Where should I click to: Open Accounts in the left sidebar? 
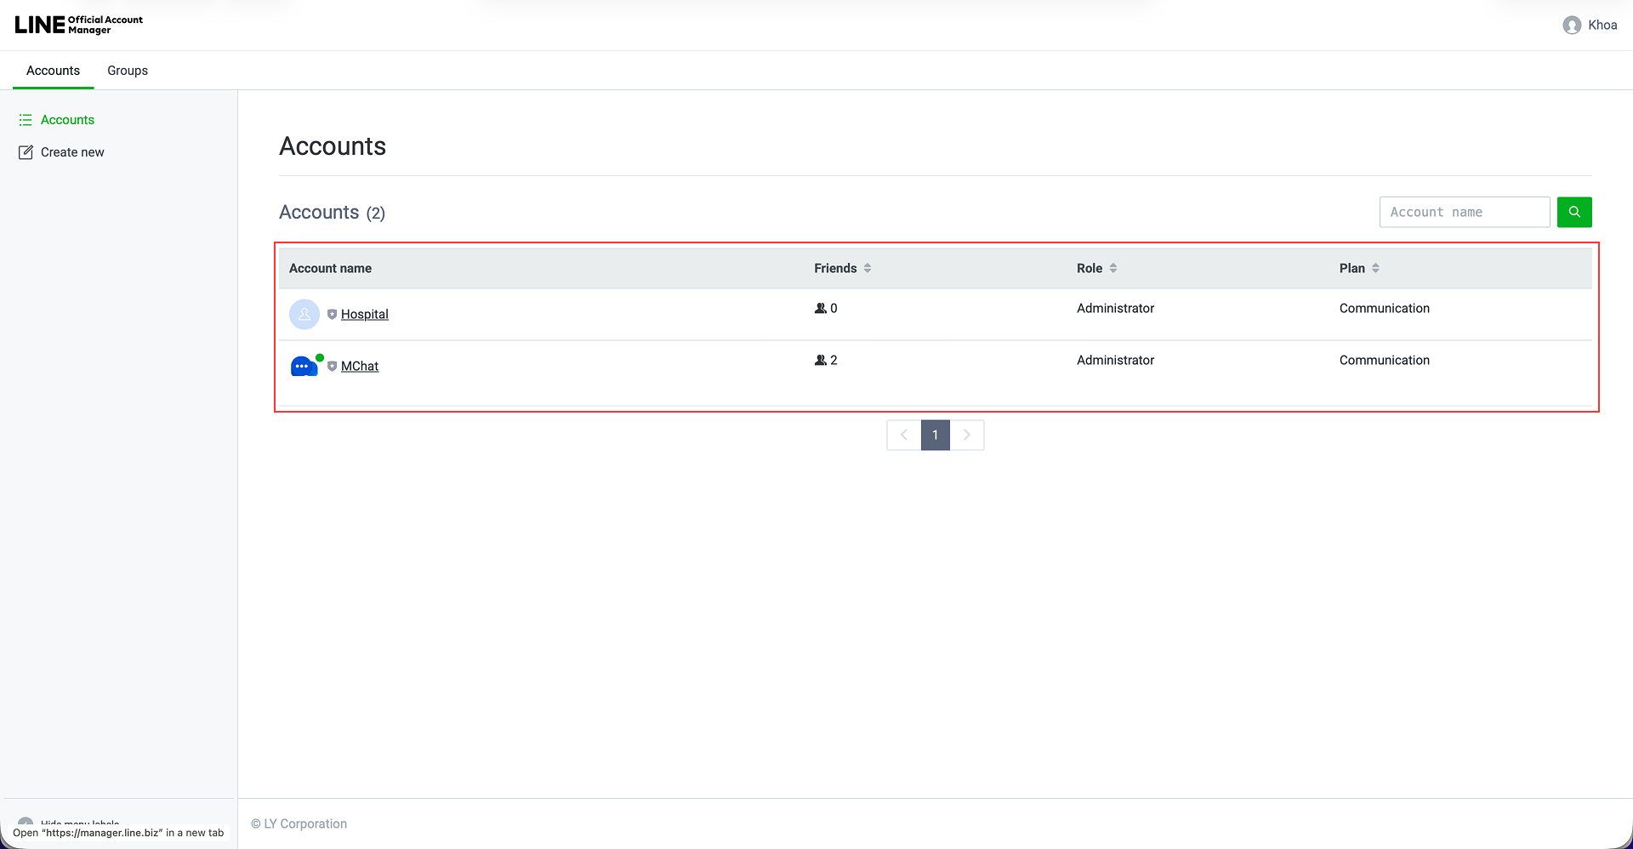click(x=67, y=120)
